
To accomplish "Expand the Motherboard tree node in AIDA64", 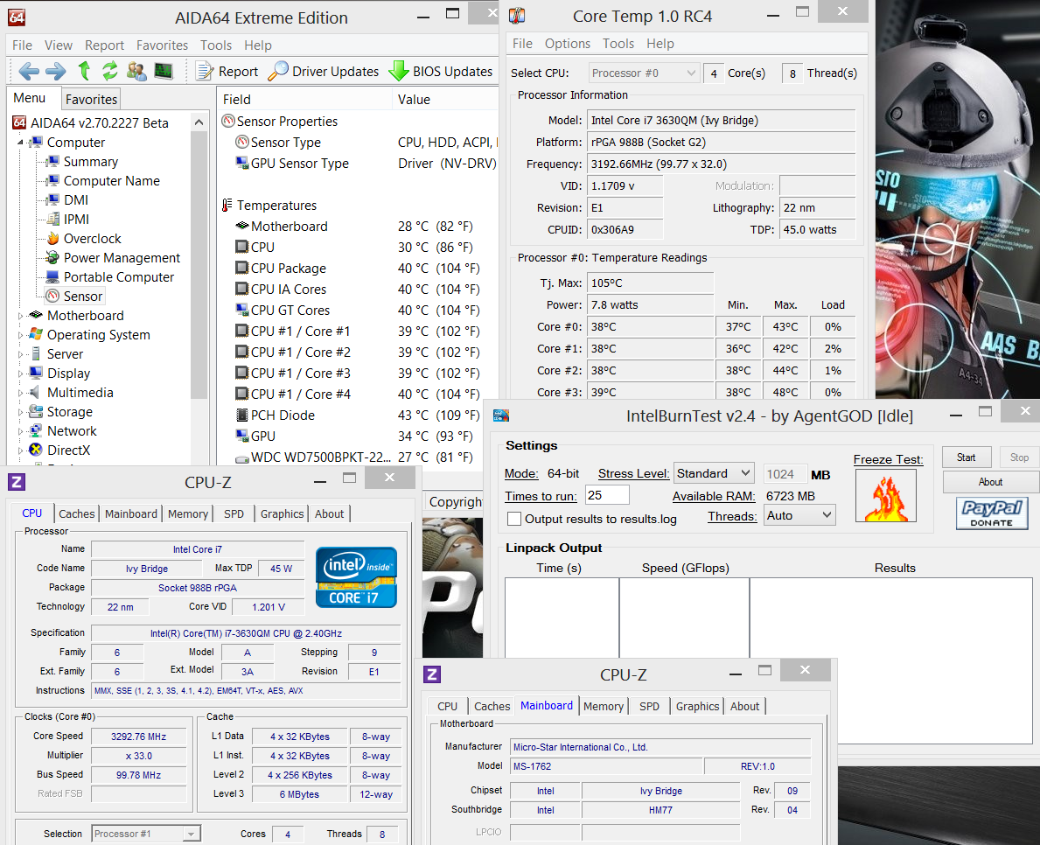I will 22,316.
